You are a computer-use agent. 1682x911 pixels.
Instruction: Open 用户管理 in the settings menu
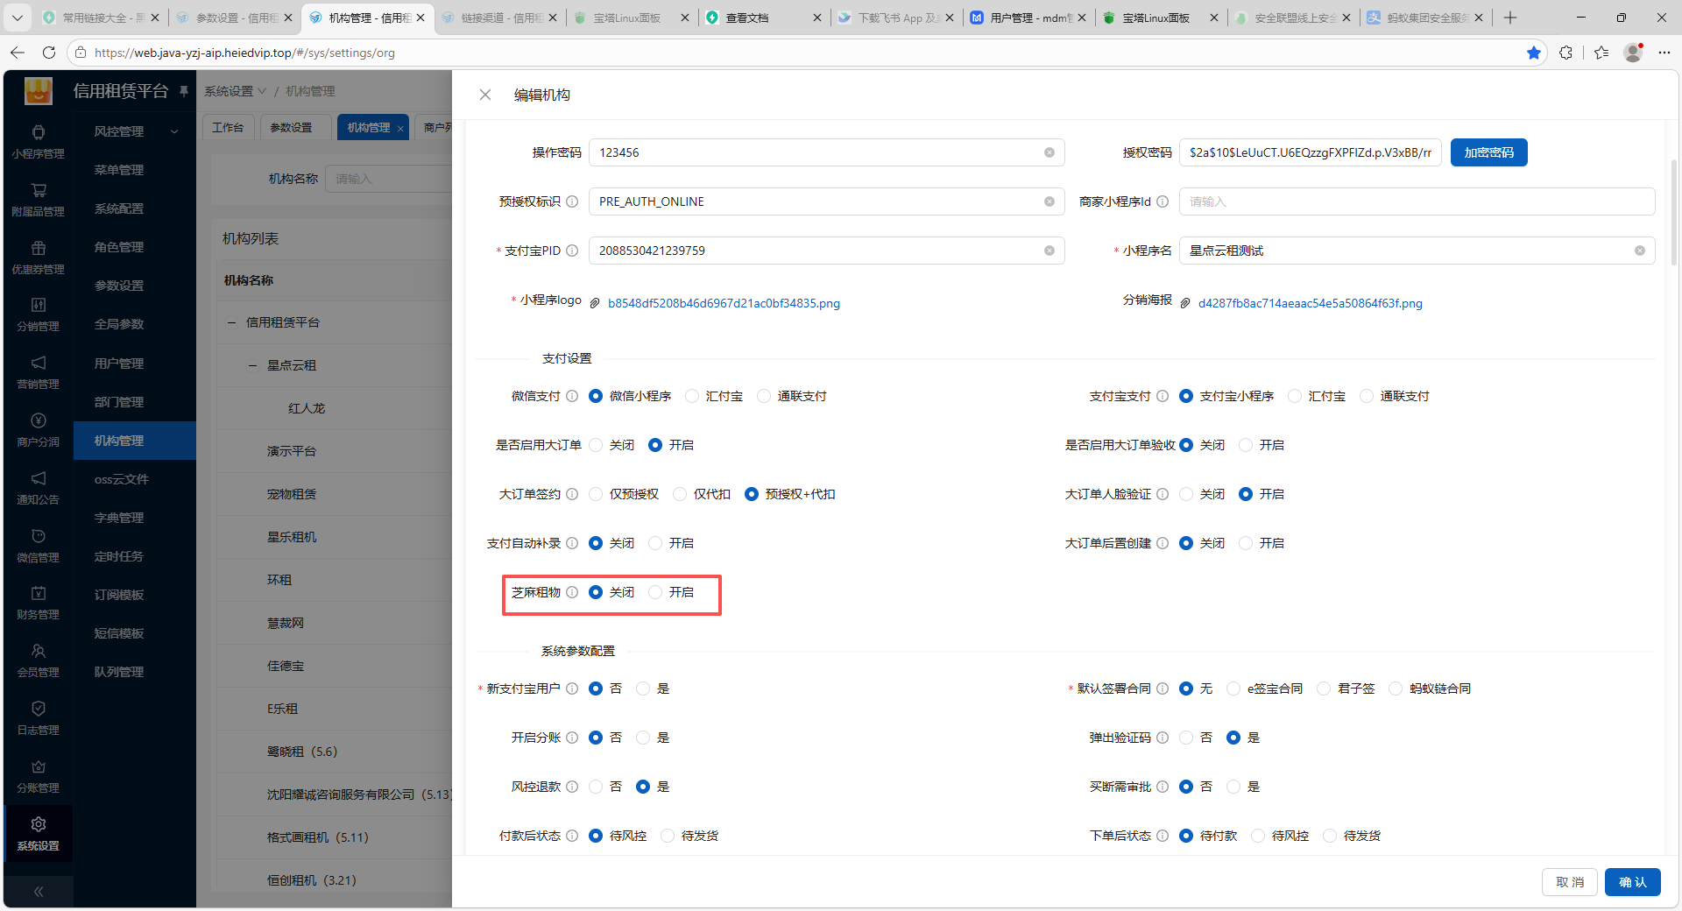pyautogui.click(x=119, y=364)
